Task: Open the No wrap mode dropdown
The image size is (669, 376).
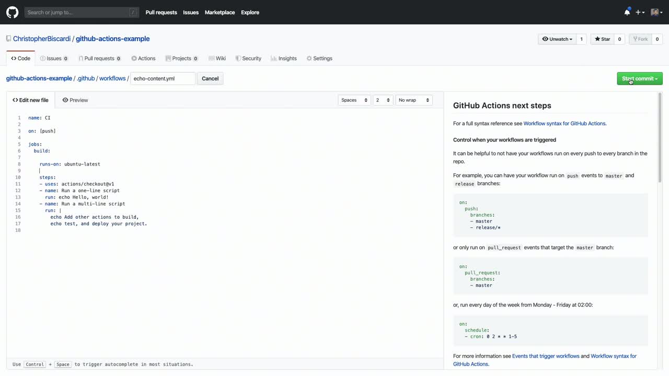Action: [413, 100]
